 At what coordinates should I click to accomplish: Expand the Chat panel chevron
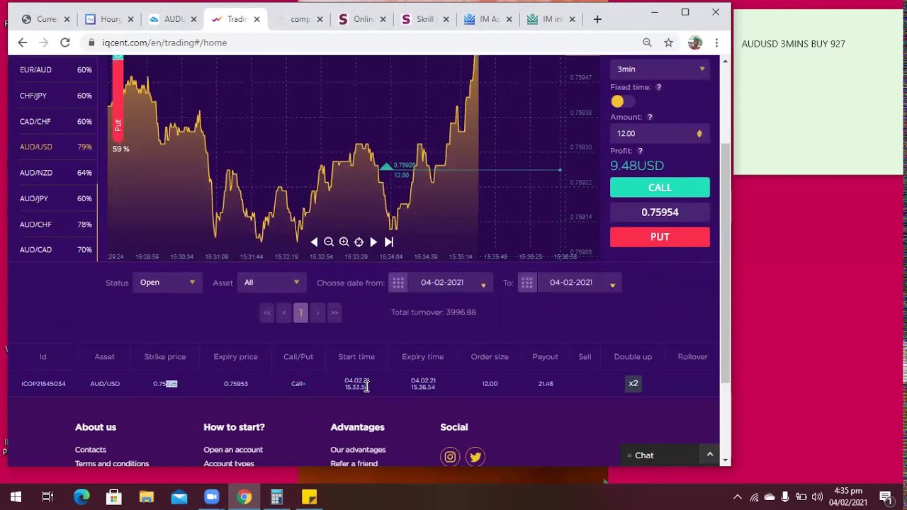709,454
